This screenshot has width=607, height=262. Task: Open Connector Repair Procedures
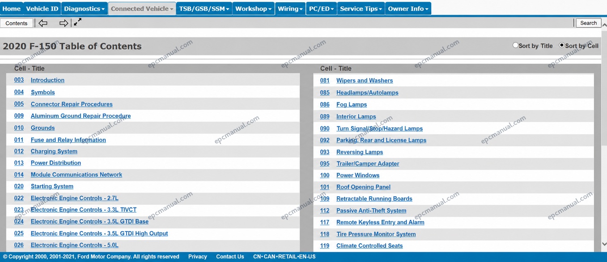tap(72, 104)
